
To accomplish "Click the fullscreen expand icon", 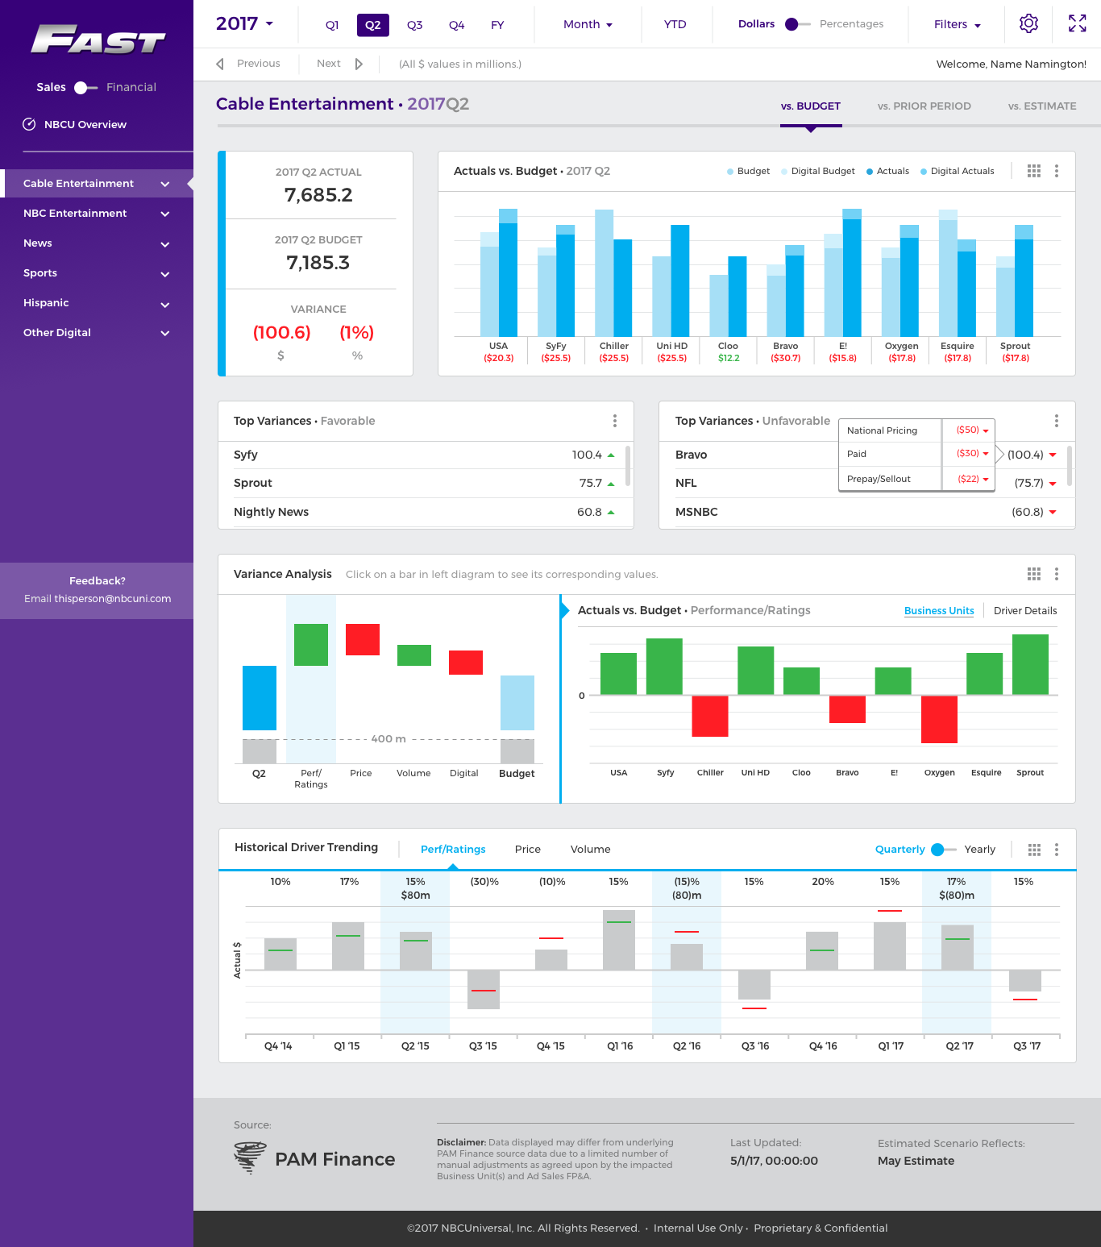I will (x=1078, y=23).
